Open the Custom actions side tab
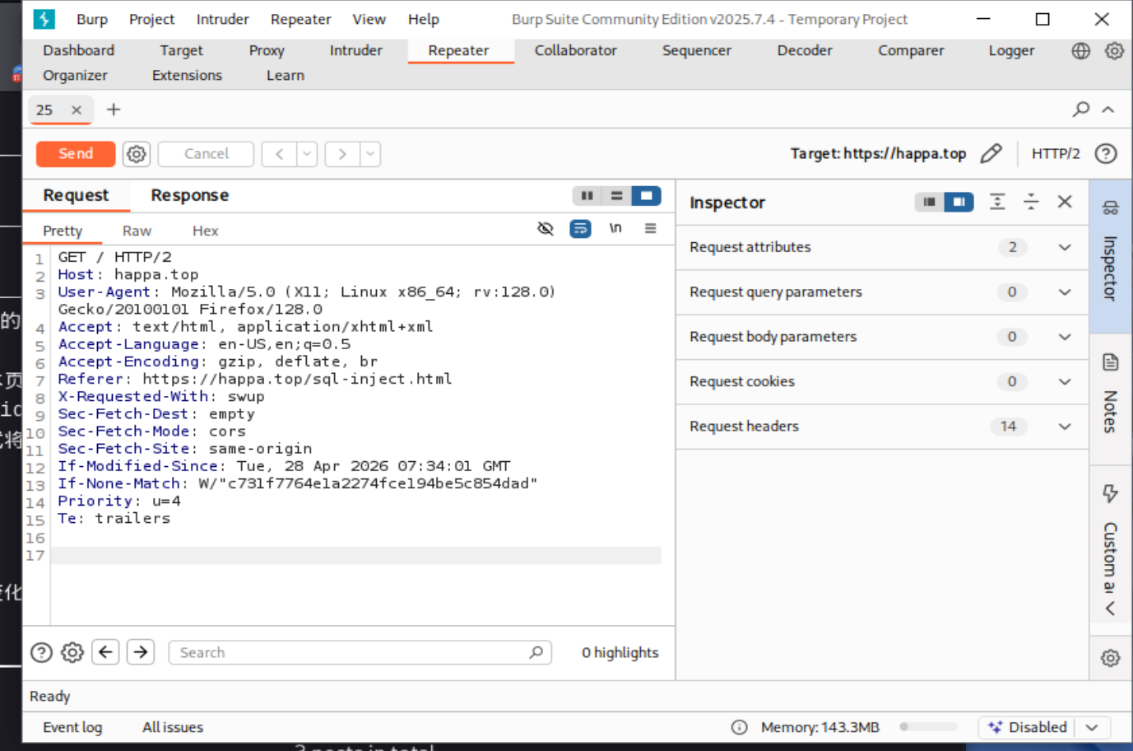This screenshot has width=1133, height=751. coord(1110,539)
